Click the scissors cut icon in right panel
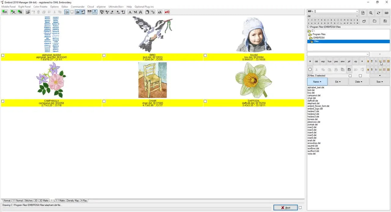Screen dimensions: 391x212 pyautogui.click(x=316, y=69)
